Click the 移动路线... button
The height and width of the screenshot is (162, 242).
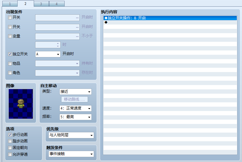click(74, 99)
